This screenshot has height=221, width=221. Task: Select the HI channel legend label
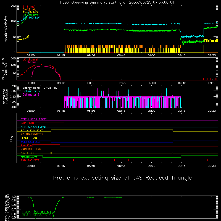tap(30, 62)
